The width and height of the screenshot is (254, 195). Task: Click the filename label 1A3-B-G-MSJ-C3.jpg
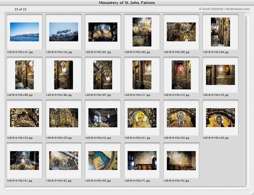pos(216,95)
